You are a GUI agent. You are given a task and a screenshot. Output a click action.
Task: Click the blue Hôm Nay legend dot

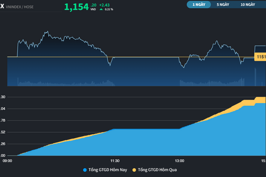point(85,170)
